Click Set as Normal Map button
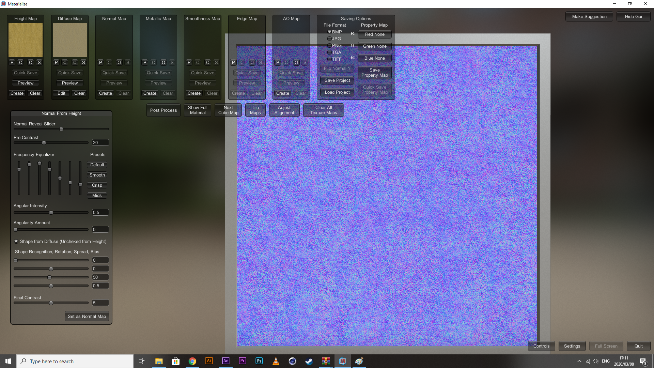654x368 pixels. click(87, 316)
